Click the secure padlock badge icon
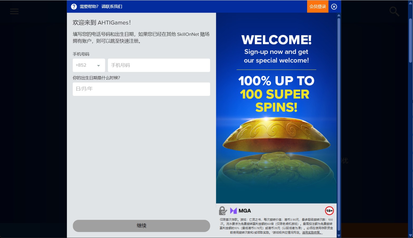Screen dimensions: 413x238 [x=223, y=211]
